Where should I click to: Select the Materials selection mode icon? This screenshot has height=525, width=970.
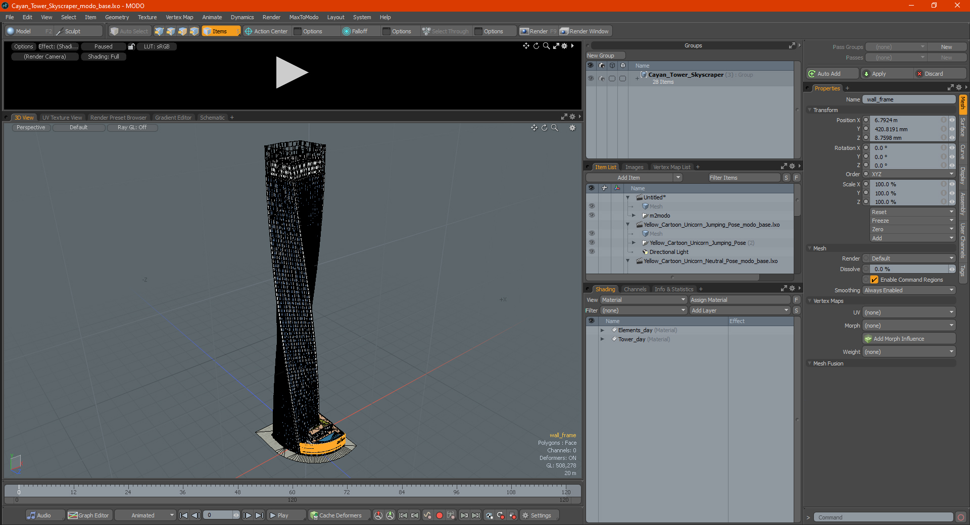point(194,31)
